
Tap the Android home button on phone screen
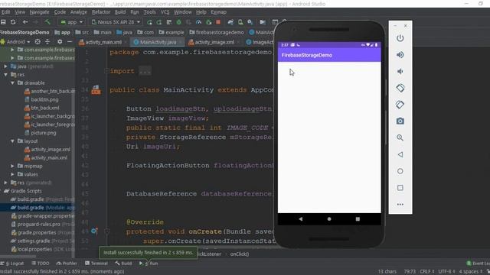(x=329, y=219)
